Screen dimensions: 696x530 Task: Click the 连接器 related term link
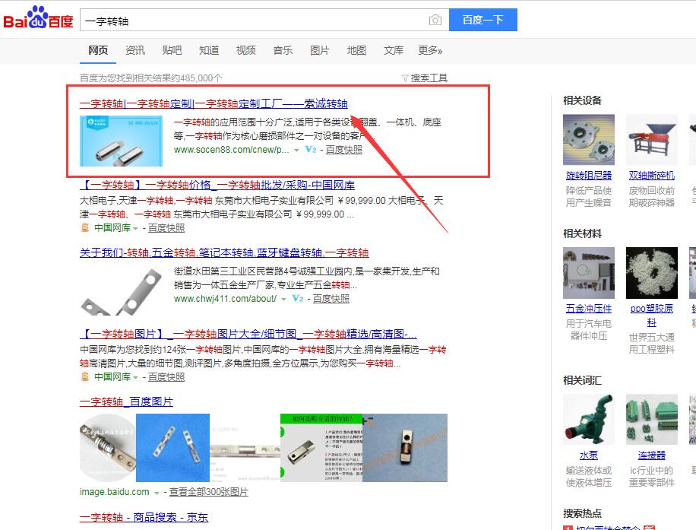tap(651, 455)
